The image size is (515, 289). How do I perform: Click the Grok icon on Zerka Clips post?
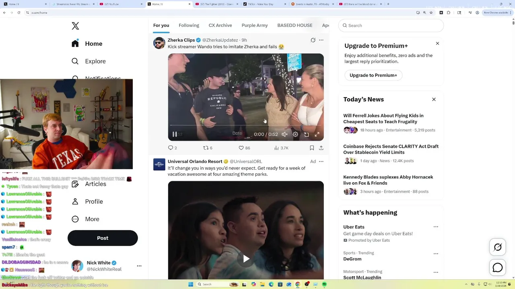point(313,40)
